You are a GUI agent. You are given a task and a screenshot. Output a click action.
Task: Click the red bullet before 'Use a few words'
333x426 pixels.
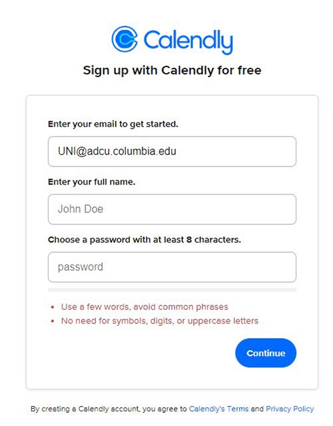pyautogui.click(x=53, y=308)
